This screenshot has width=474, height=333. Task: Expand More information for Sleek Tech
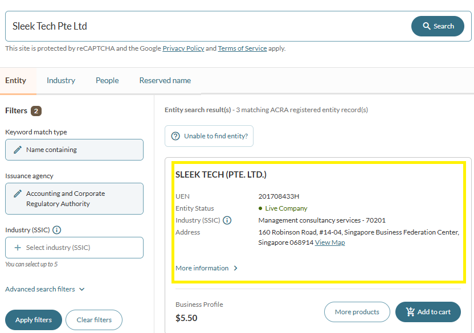point(207,268)
